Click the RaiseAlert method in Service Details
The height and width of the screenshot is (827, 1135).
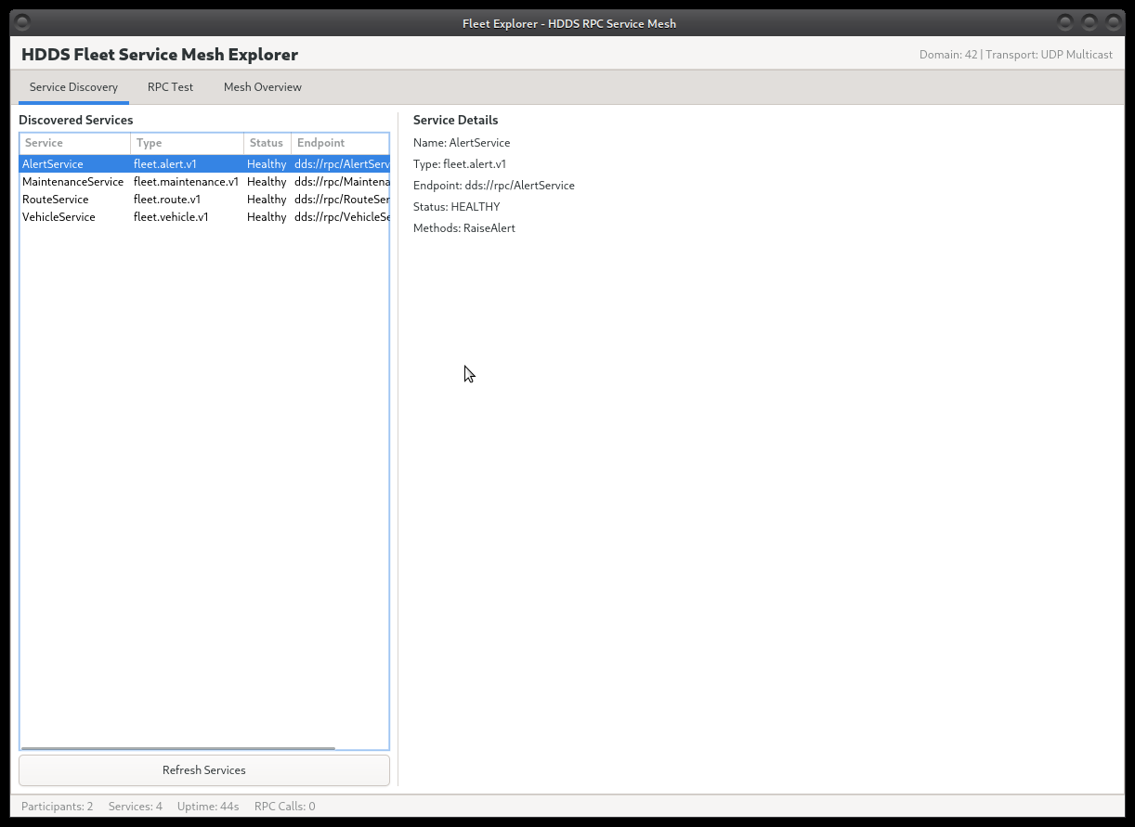point(489,227)
